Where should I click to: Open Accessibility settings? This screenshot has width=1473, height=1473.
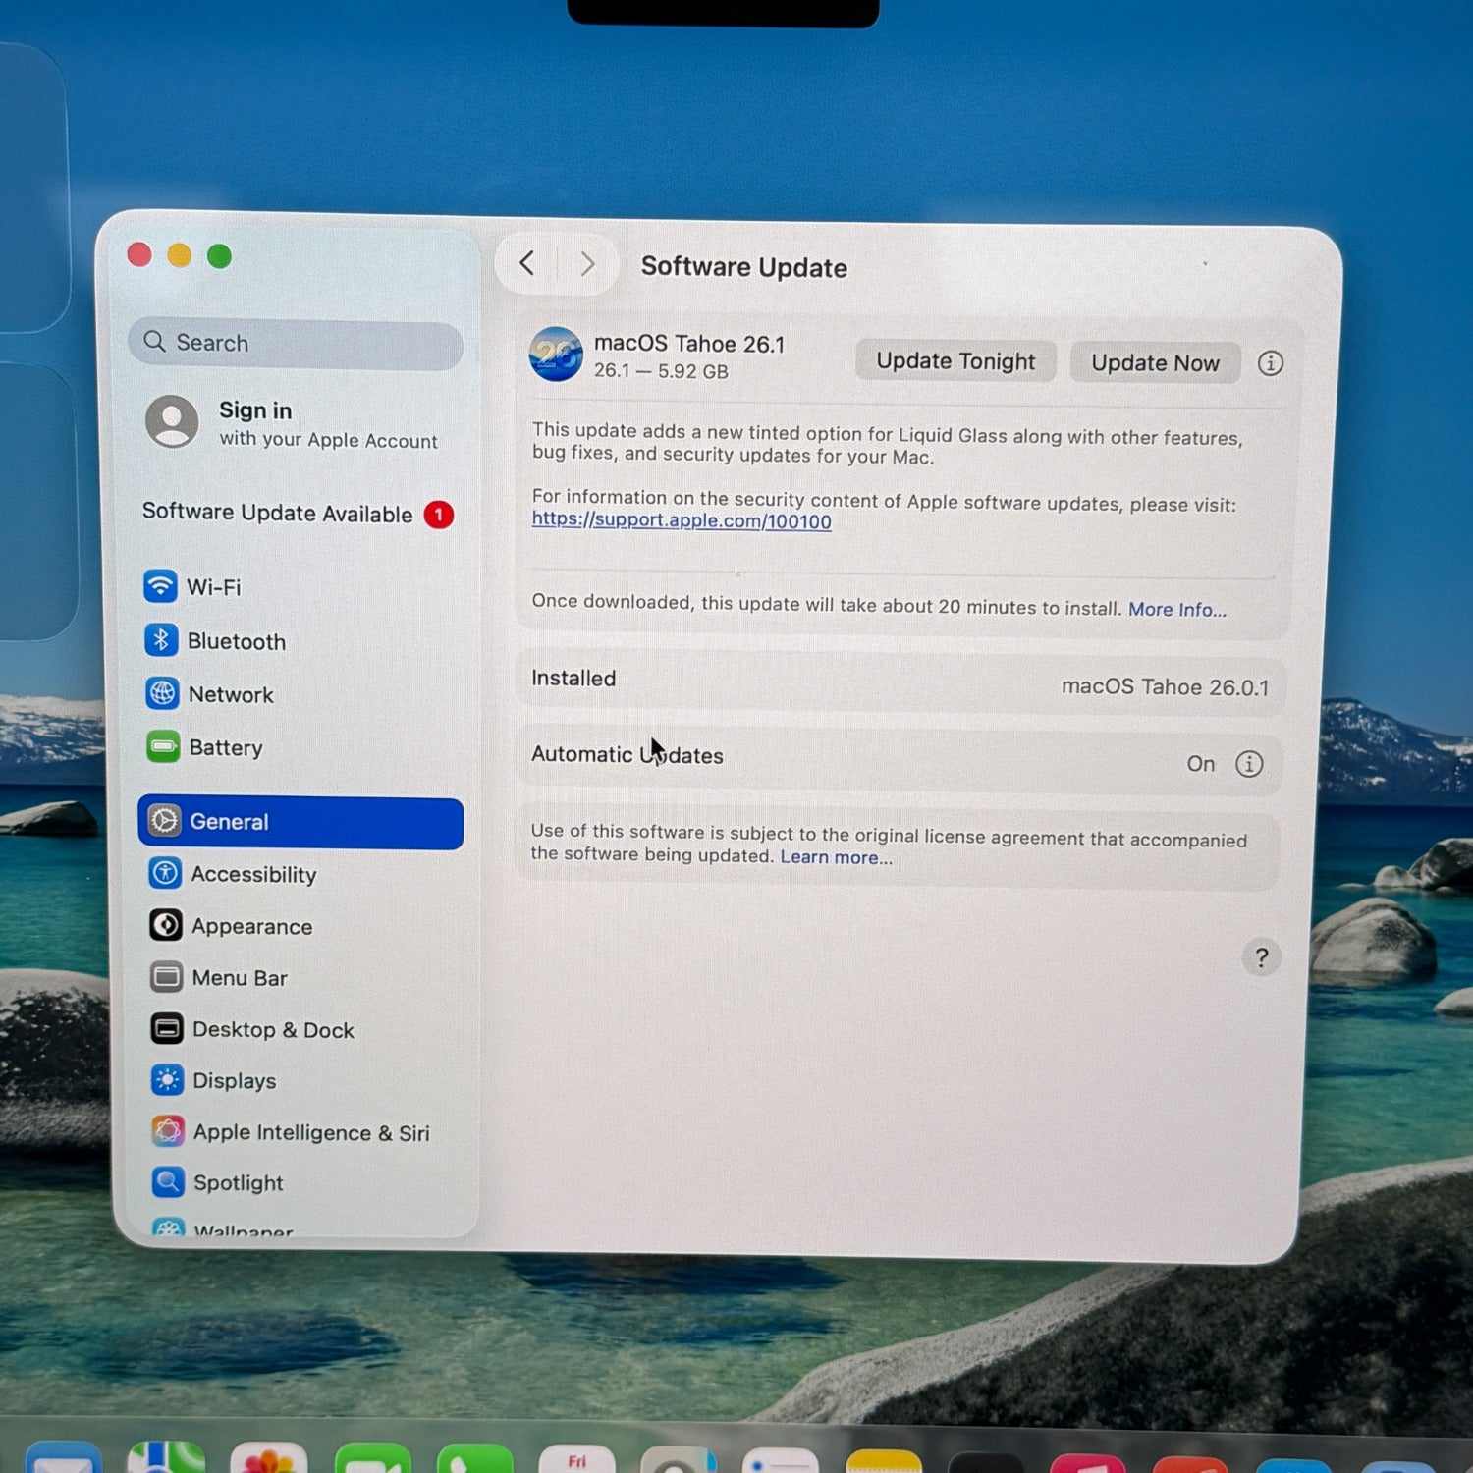tap(252, 874)
